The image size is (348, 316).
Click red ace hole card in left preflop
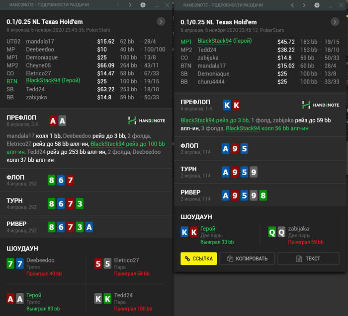(53, 121)
